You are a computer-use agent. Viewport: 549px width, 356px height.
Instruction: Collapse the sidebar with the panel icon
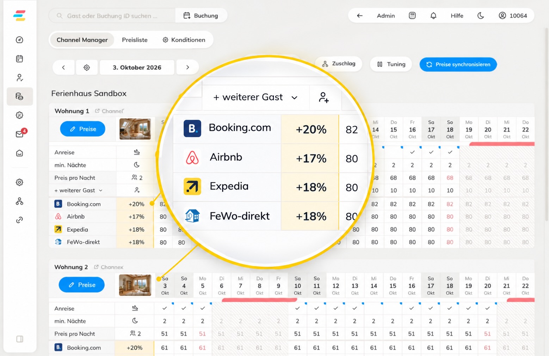tap(20, 339)
